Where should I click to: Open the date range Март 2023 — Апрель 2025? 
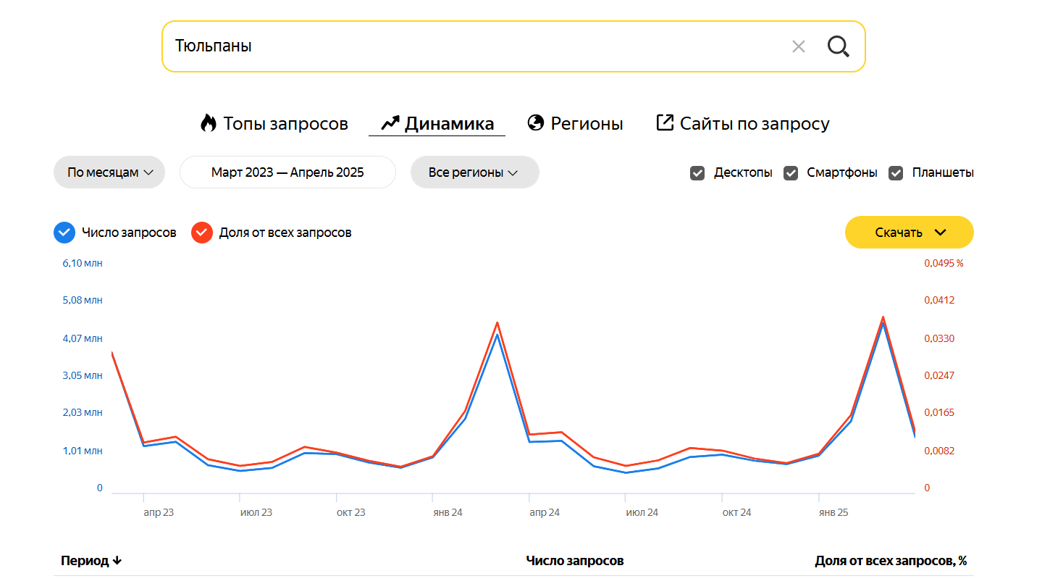(287, 172)
